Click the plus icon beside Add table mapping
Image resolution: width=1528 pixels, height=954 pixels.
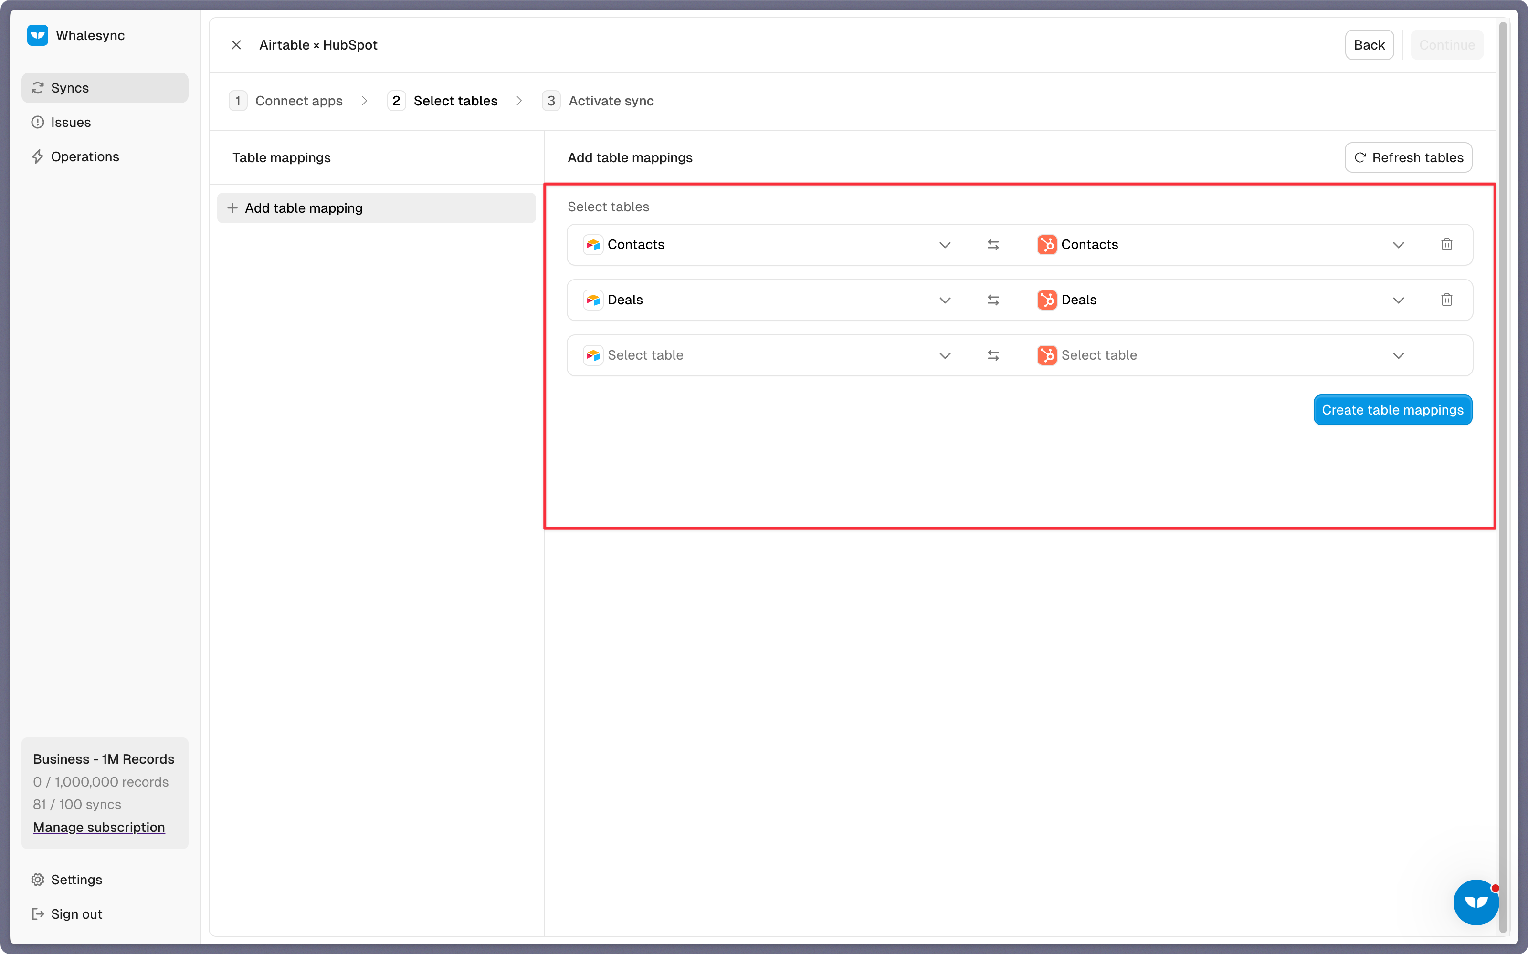point(232,207)
